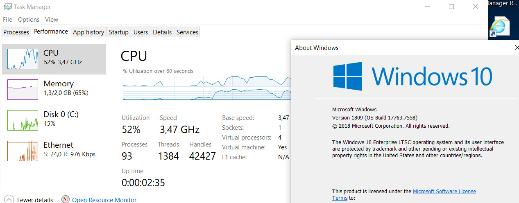Open the Options menu
The width and height of the screenshot is (519, 203).
[29, 19]
